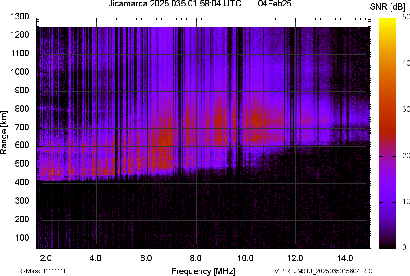Click the Range [km] axis label
The height and width of the screenshot is (276, 410).
(5, 133)
